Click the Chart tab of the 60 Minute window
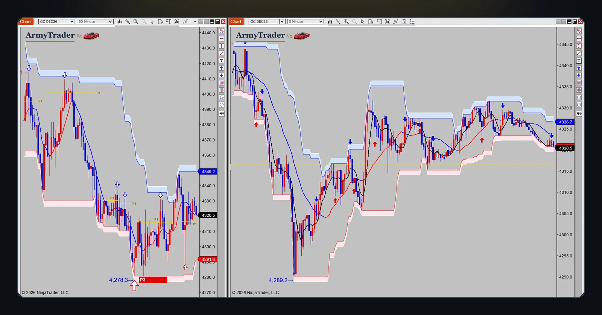Screen dimensions: 602x315 [26, 21]
